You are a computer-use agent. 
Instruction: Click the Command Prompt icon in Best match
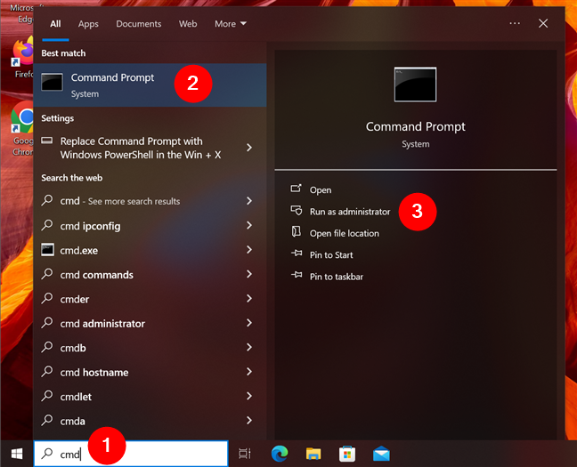pyautogui.click(x=52, y=82)
